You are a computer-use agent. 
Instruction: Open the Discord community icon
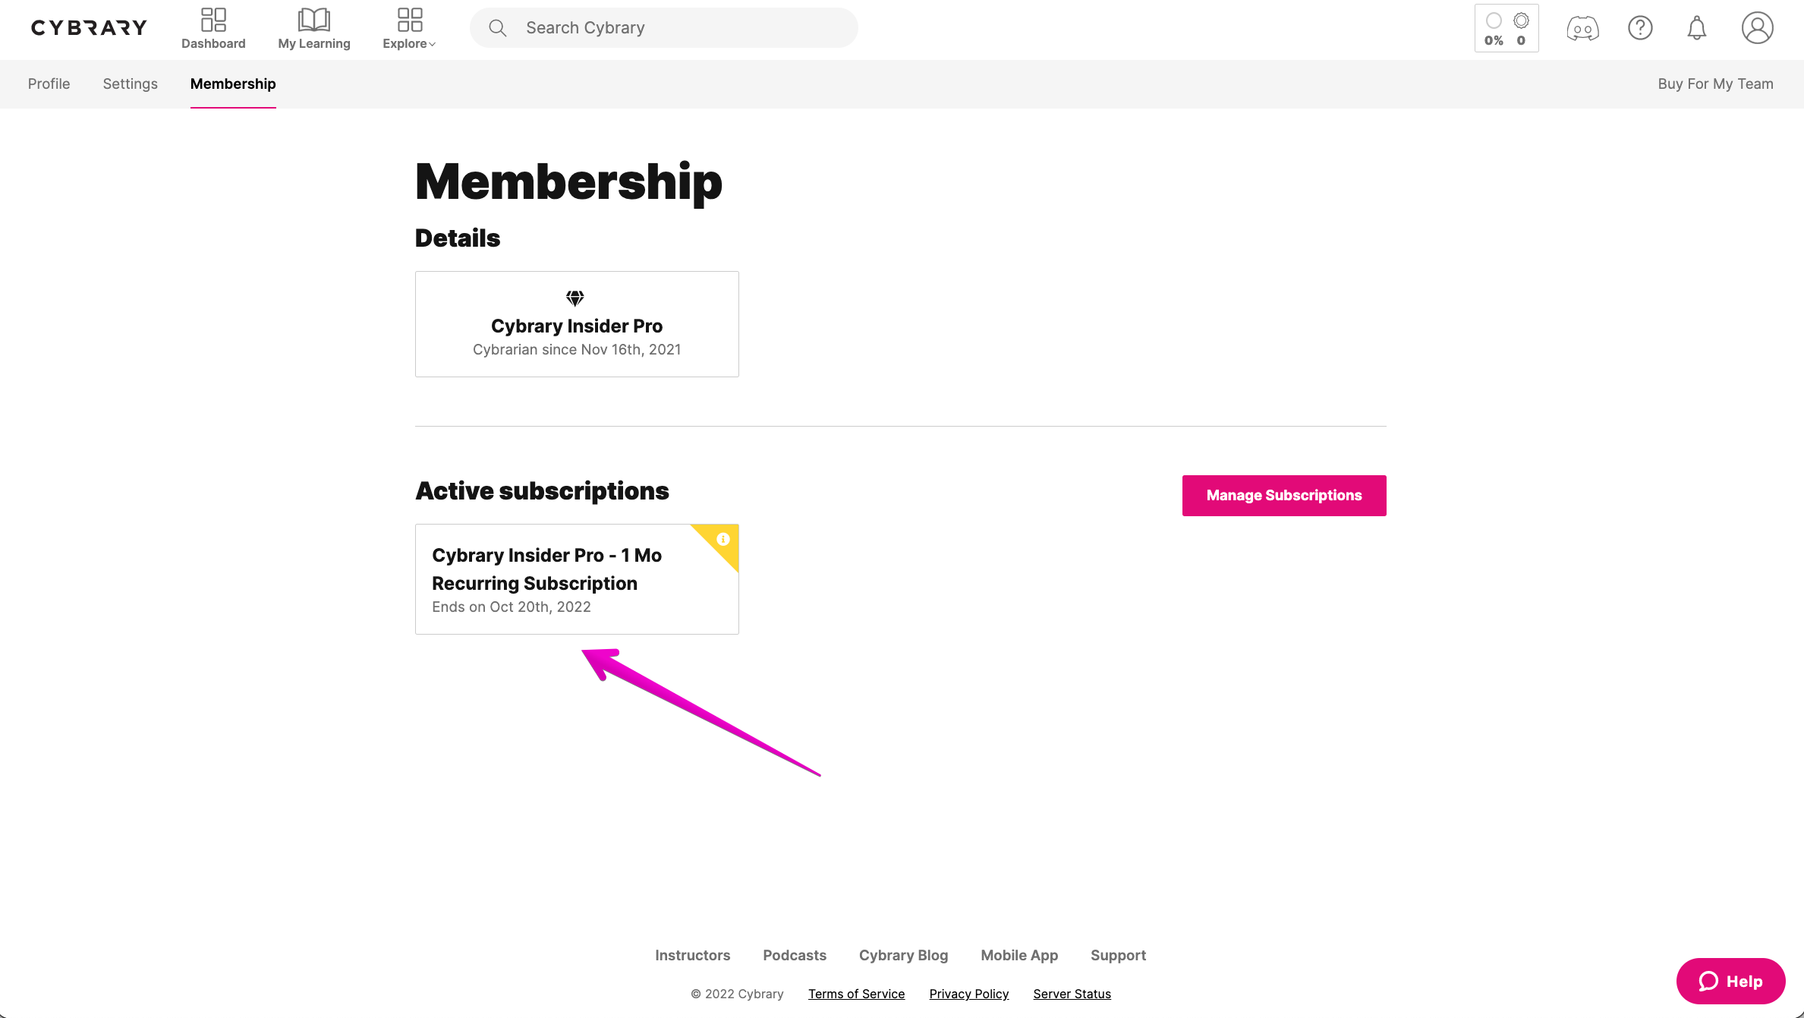click(1582, 29)
